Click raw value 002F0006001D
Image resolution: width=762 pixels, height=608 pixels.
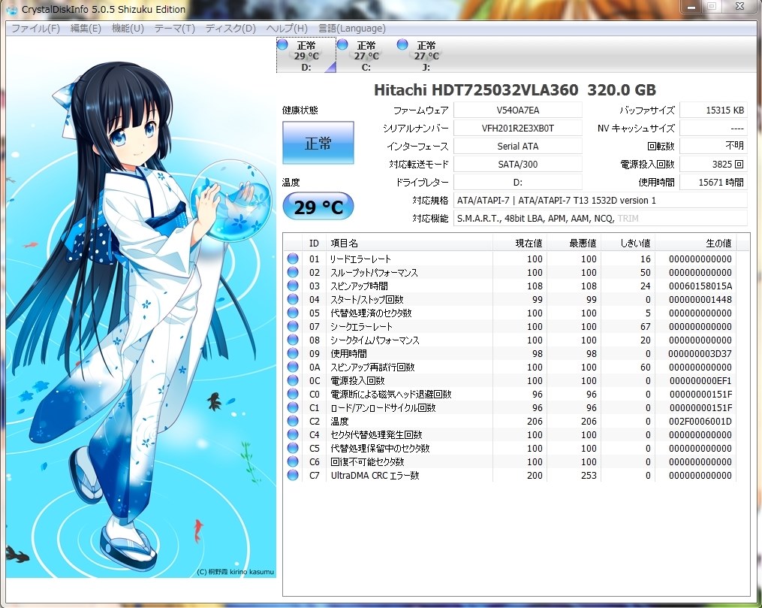tap(700, 421)
